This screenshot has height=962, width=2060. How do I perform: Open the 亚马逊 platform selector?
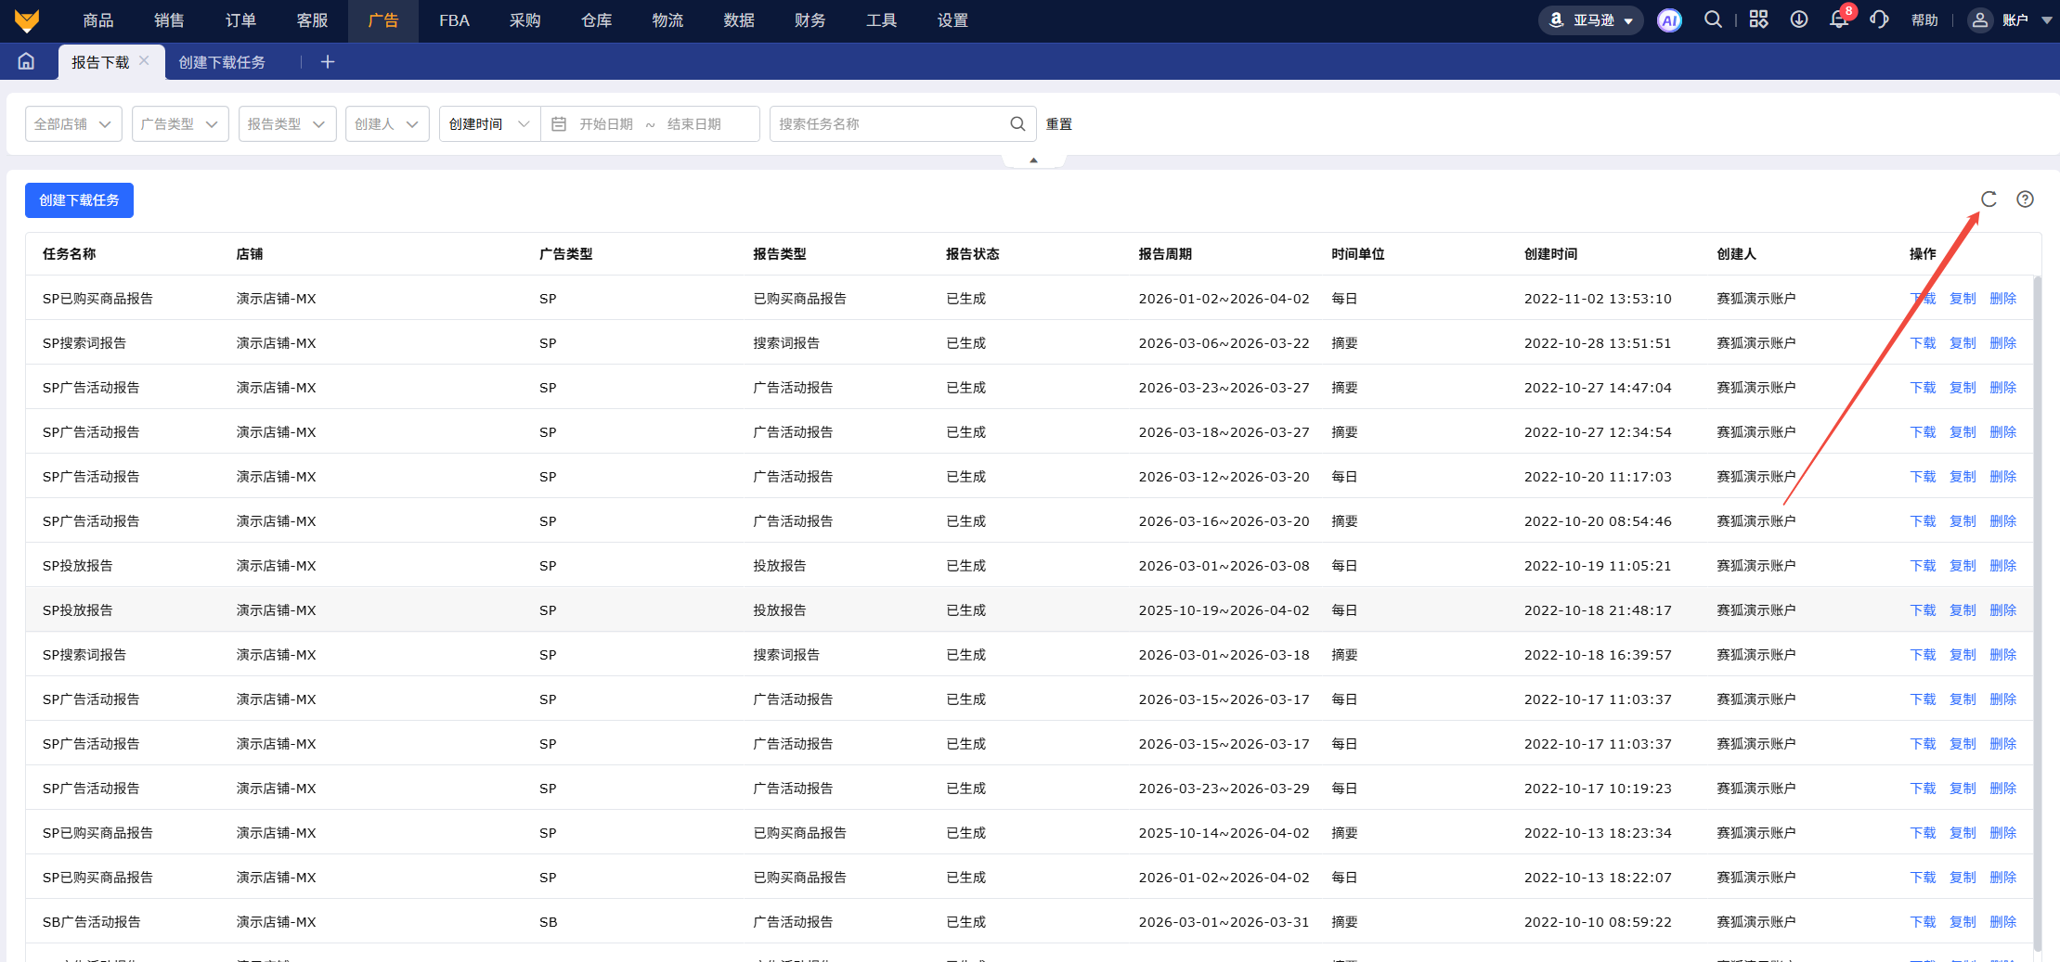click(1591, 20)
